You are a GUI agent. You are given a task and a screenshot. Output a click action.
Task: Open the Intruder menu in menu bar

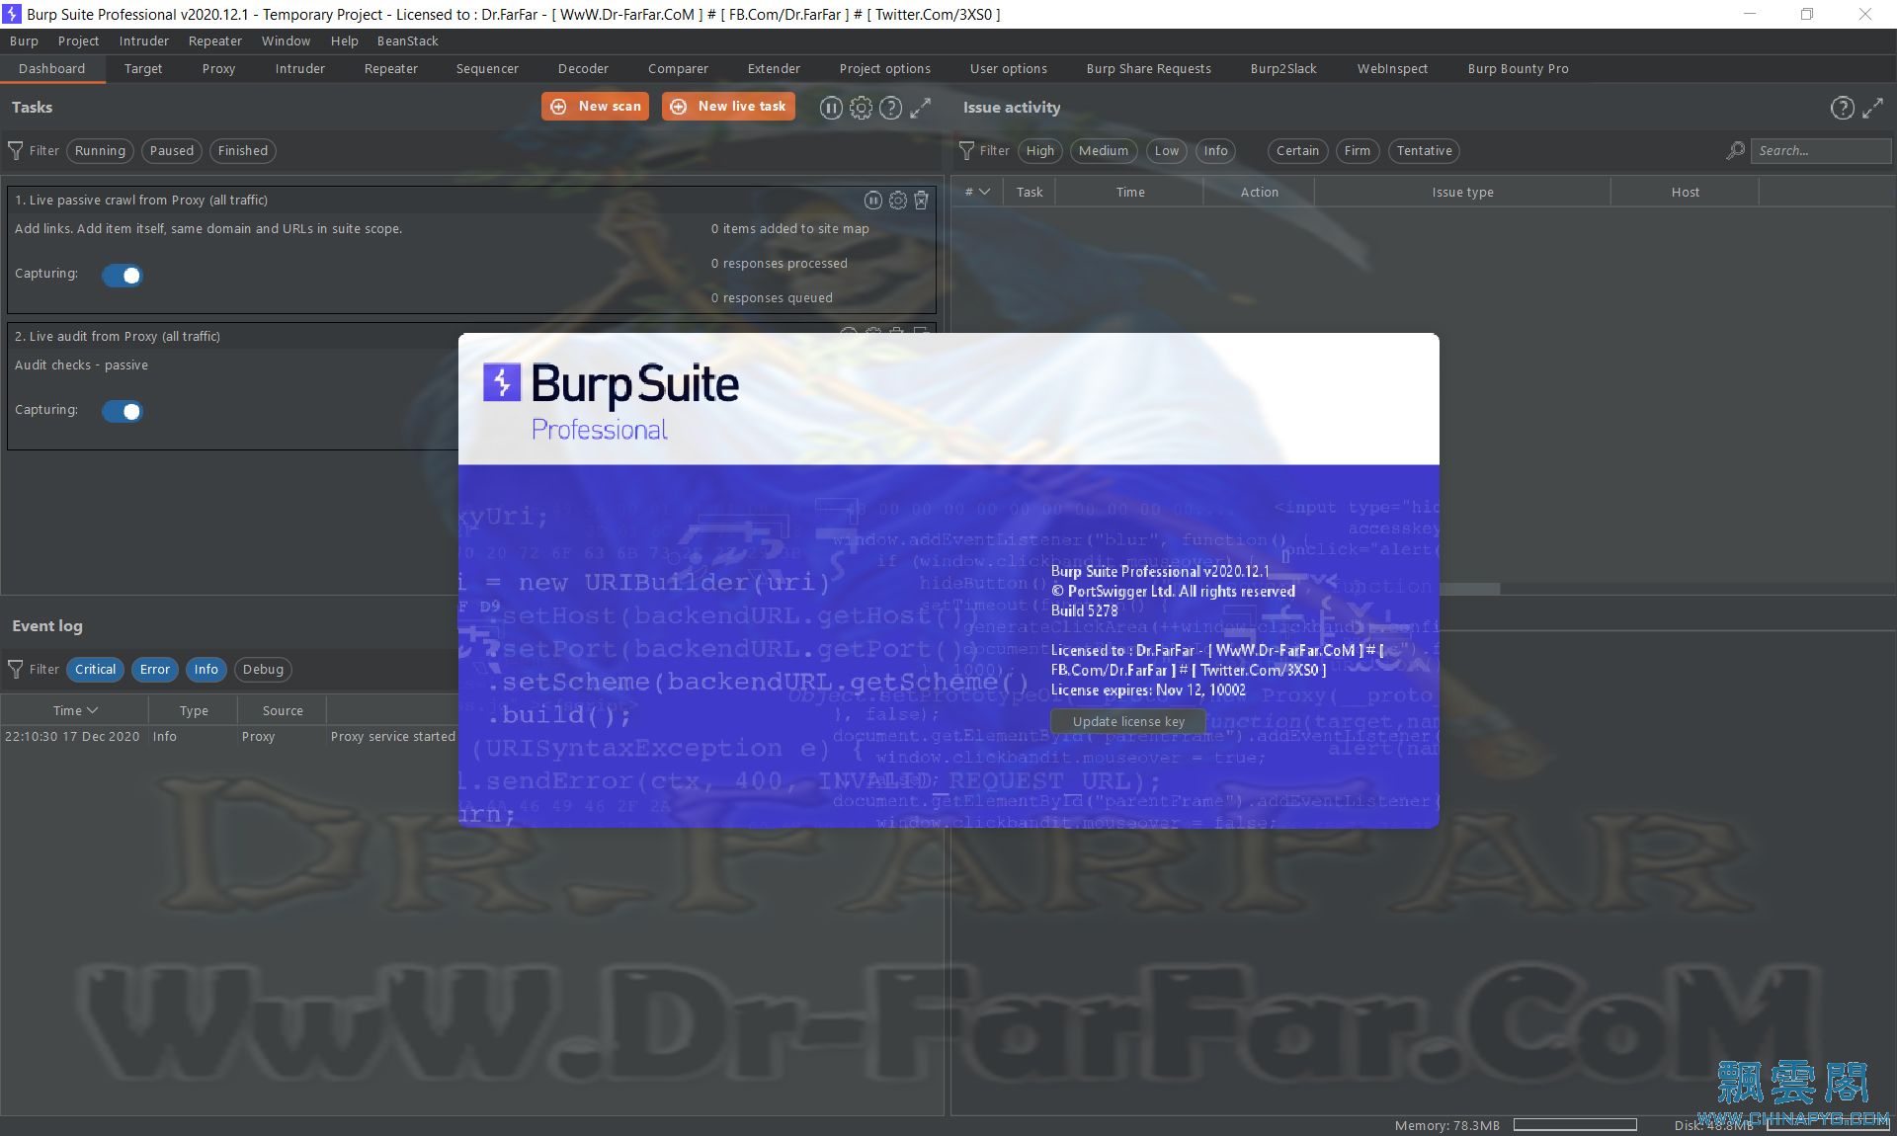(x=143, y=41)
